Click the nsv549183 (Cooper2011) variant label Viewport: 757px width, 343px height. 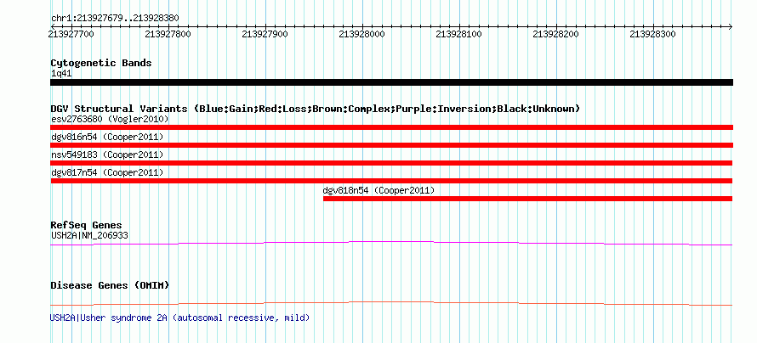point(107,155)
